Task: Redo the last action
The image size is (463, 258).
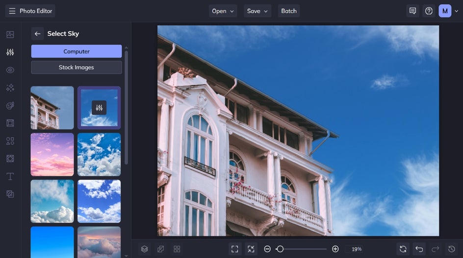Action: click(x=435, y=249)
